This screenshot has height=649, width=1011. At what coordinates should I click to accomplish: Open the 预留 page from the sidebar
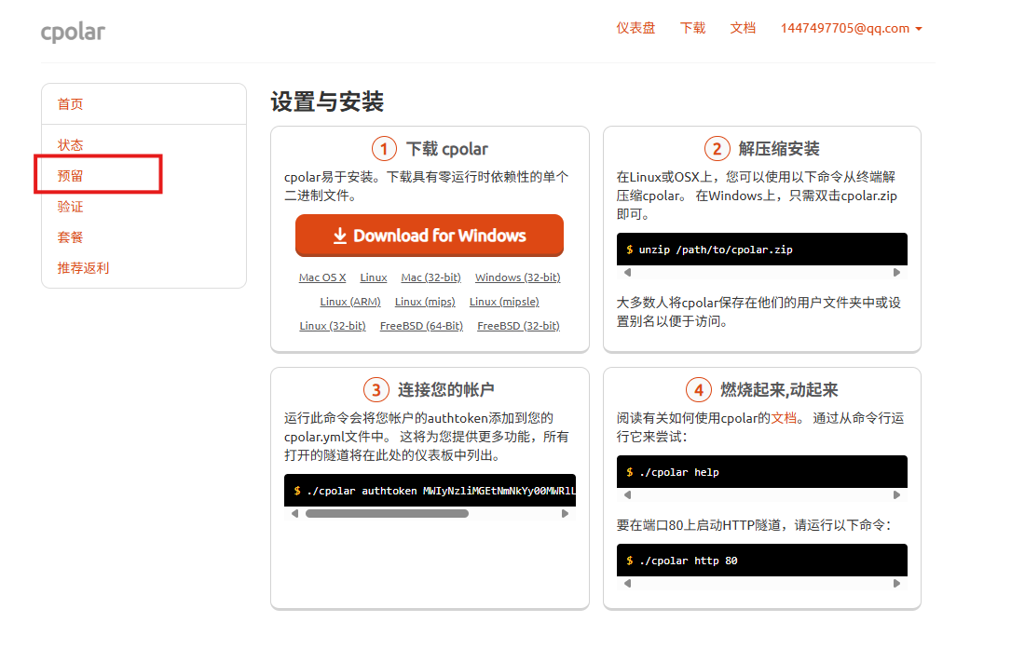click(70, 175)
